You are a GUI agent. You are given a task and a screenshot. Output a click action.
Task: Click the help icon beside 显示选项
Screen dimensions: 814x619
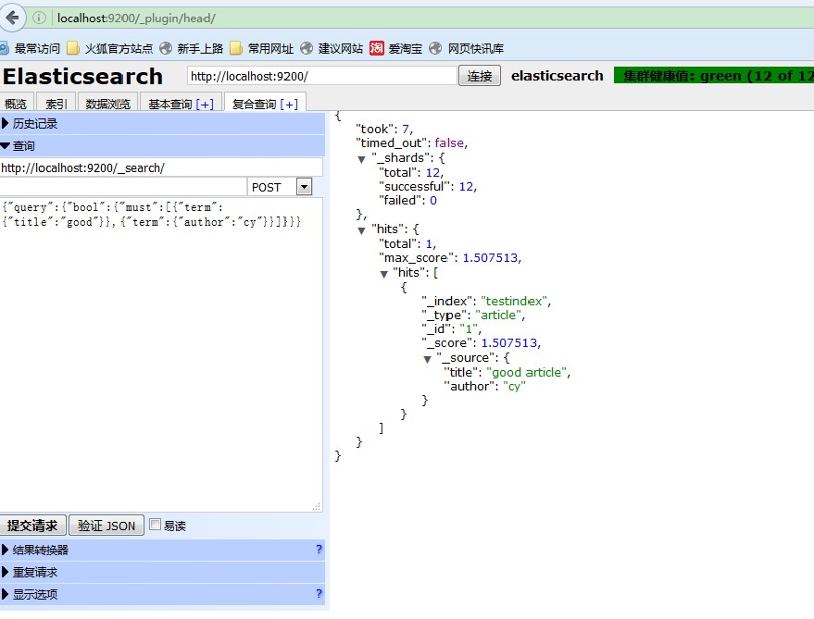click(x=319, y=594)
